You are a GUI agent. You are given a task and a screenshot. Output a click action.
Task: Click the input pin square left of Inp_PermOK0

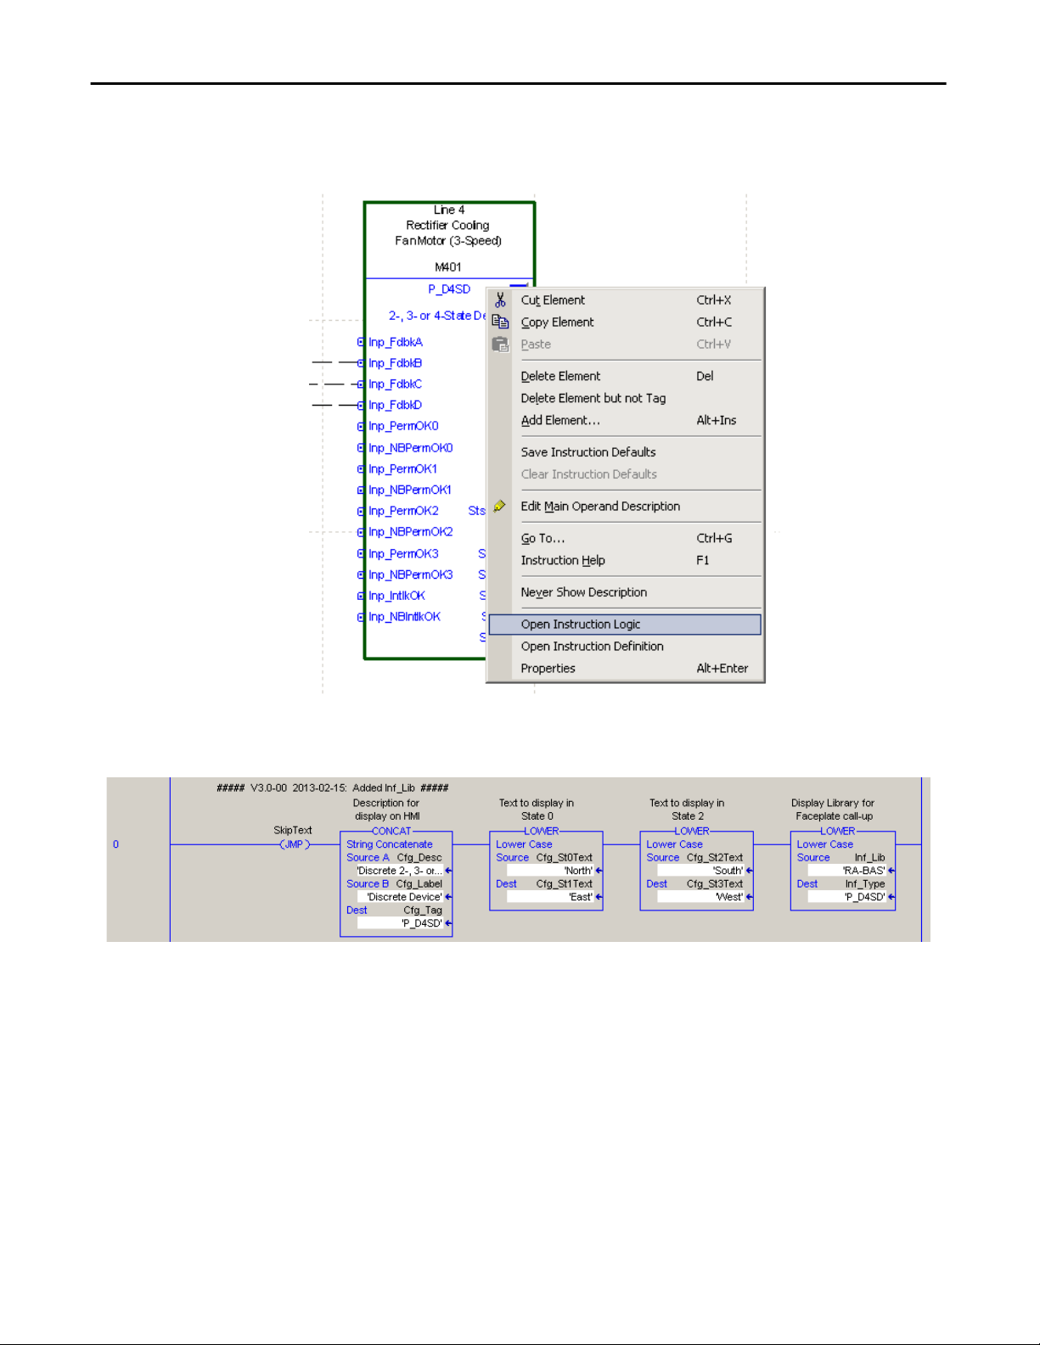pos(361,426)
